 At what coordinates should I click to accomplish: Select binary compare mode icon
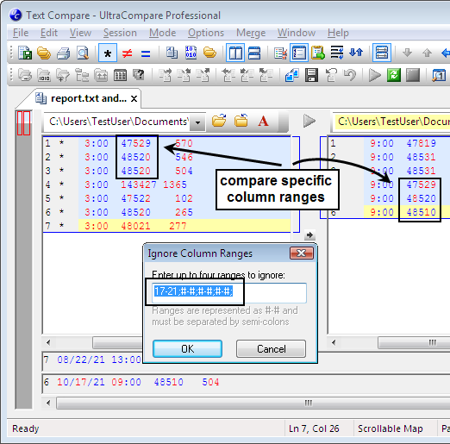pos(191,53)
